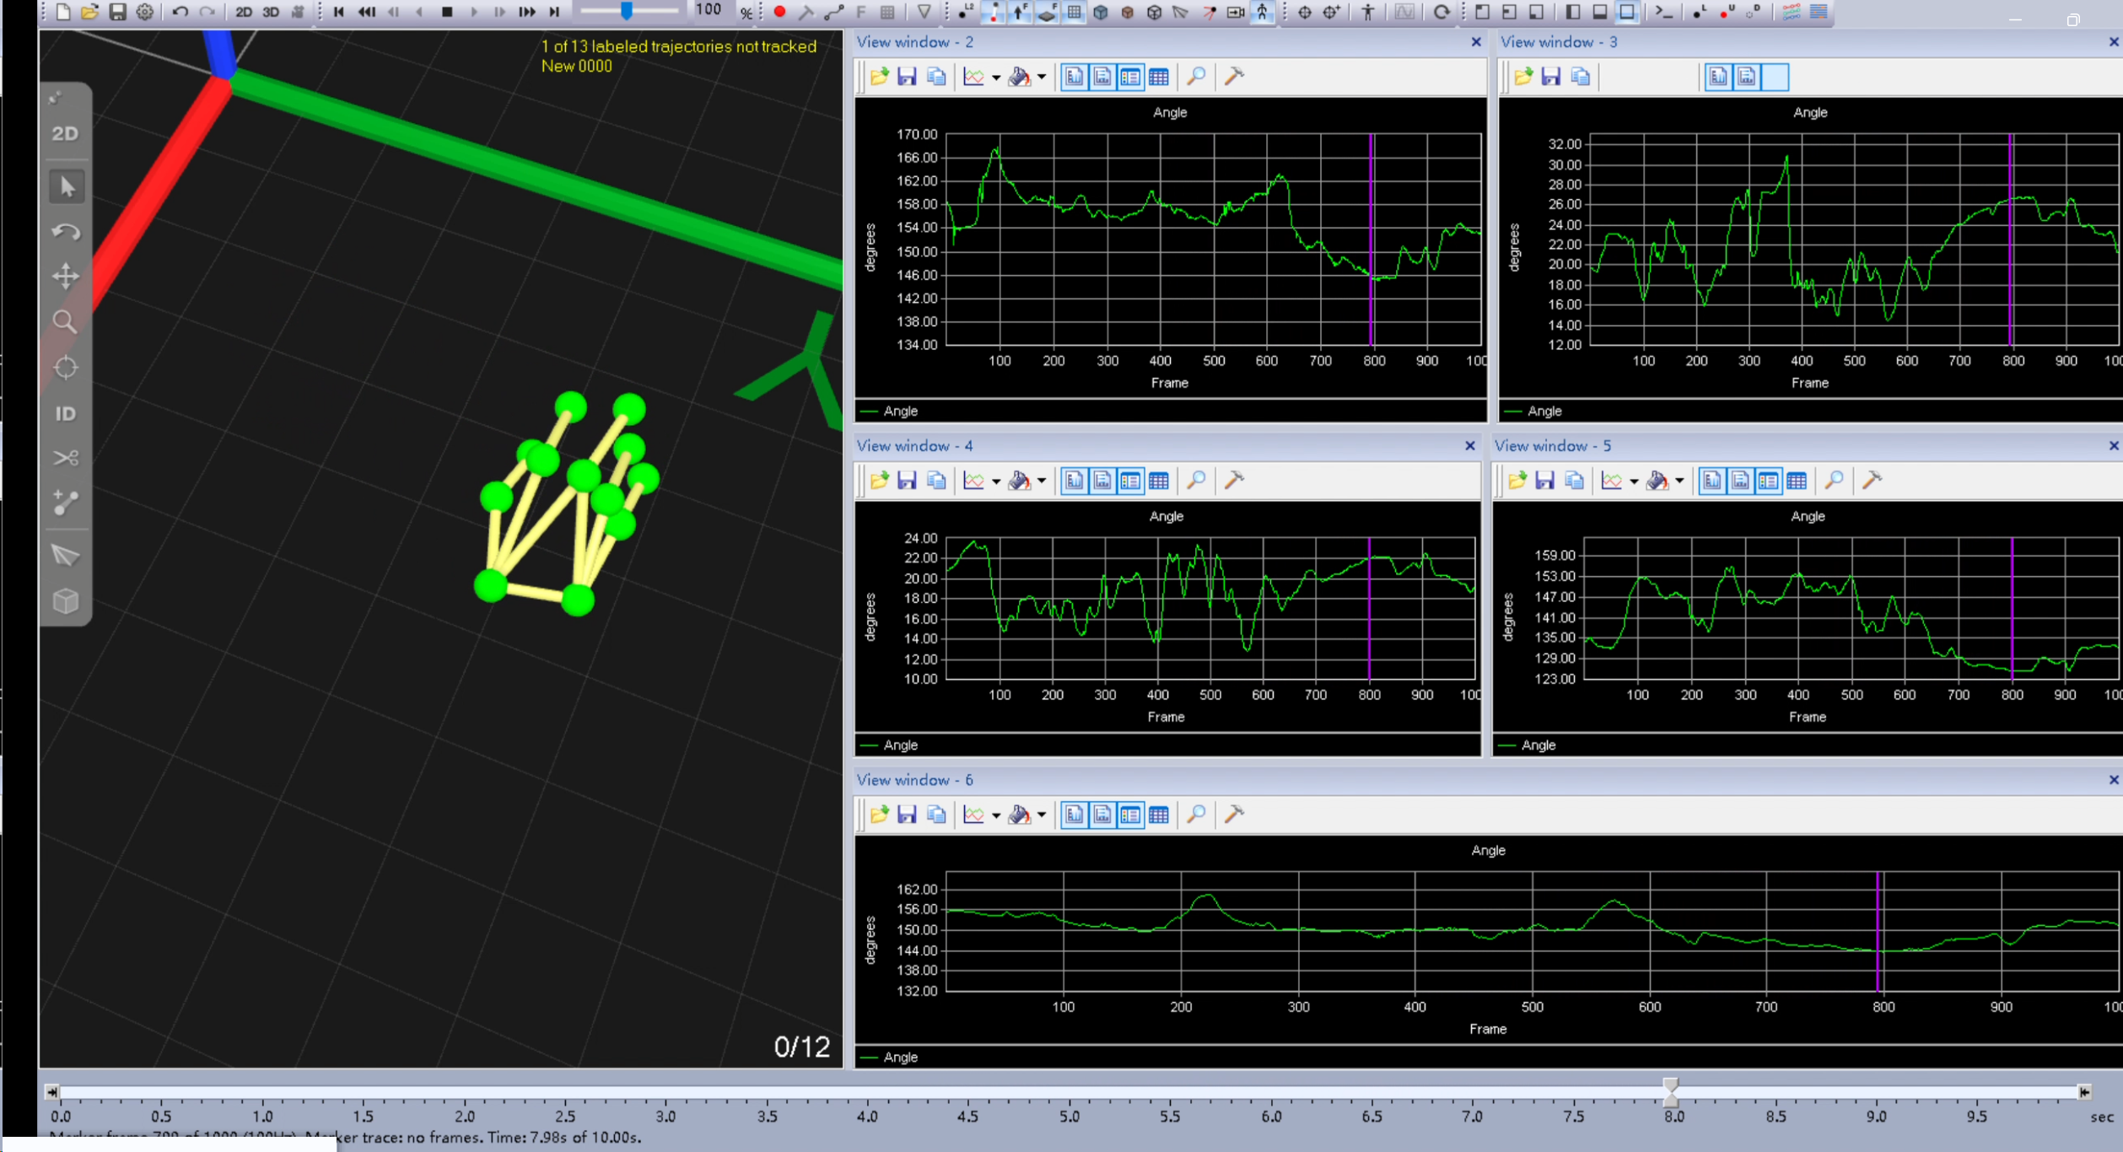Click the timeline marker at 8.0 seconds
This screenshot has width=2123, height=1152.
click(x=1670, y=1091)
